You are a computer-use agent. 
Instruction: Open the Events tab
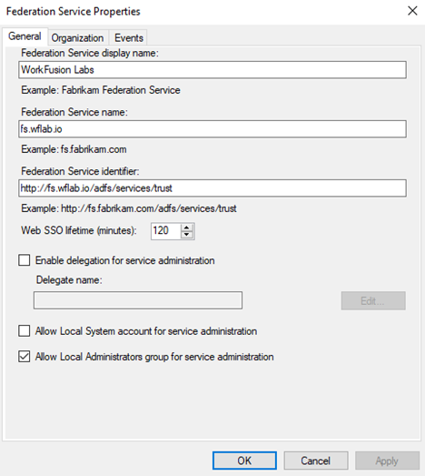pos(128,38)
